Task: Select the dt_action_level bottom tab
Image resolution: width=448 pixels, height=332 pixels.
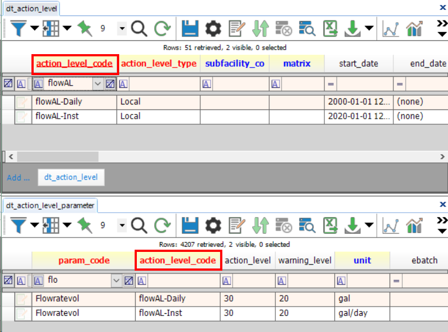Action: pyautogui.click(x=71, y=177)
